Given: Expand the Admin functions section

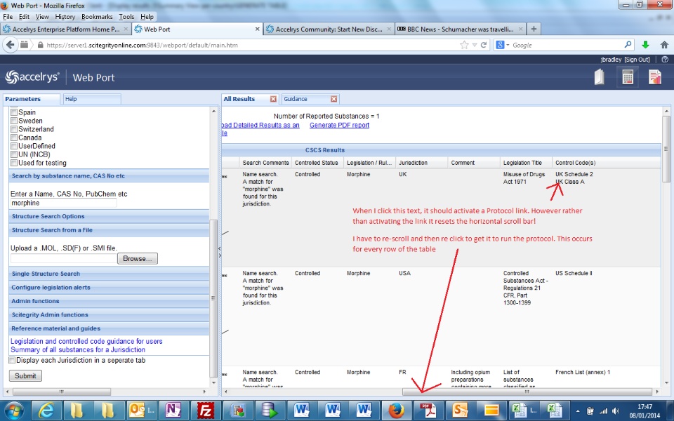Looking at the screenshot, I should 109,301.
